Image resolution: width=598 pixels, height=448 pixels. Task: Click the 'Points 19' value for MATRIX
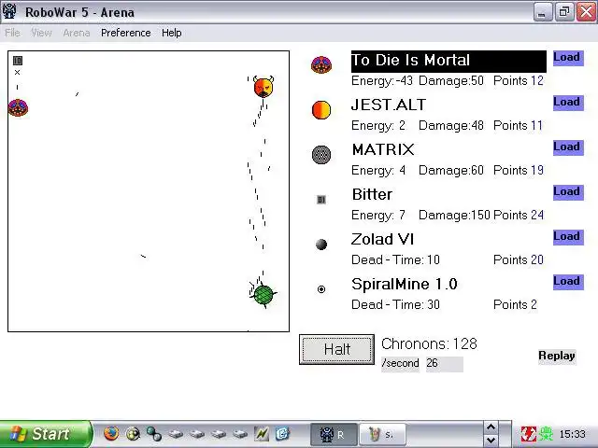[x=519, y=170]
